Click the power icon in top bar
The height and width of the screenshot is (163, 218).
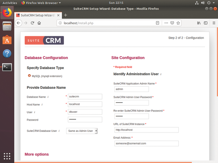(209, 3)
